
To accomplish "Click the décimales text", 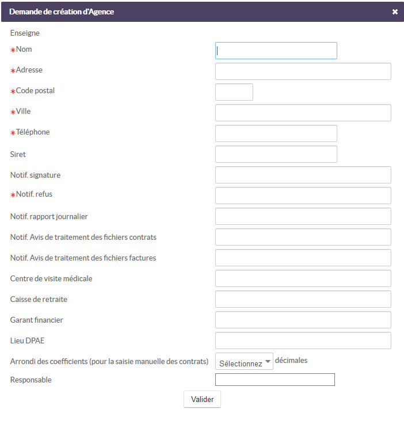I will 291,360.
